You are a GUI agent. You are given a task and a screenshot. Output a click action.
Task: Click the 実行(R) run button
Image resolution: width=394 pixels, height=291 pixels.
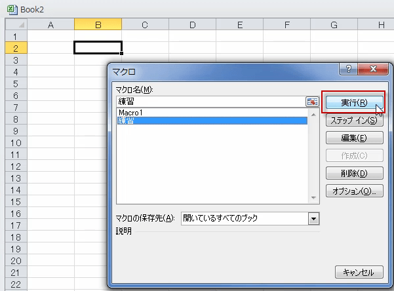tap(354, 102)
